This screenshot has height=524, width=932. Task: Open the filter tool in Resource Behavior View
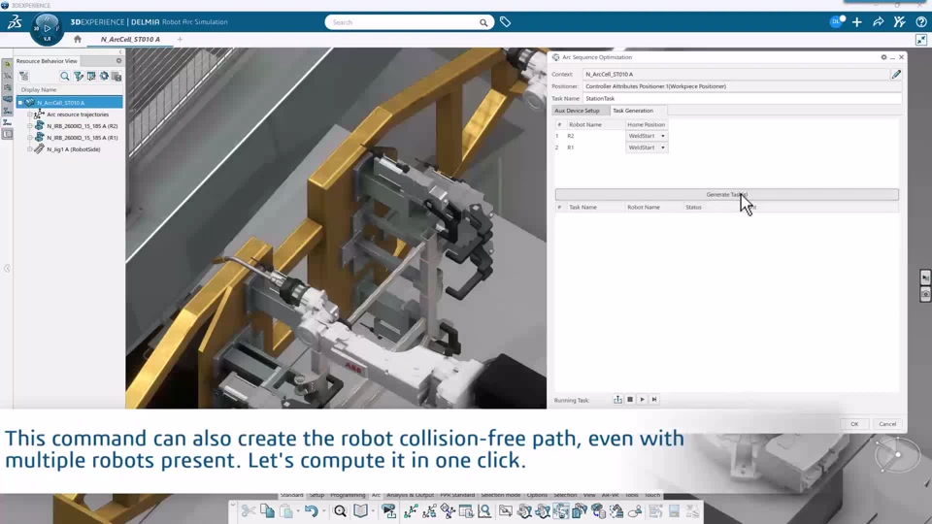pyautogui.click(x=79, y=76)
